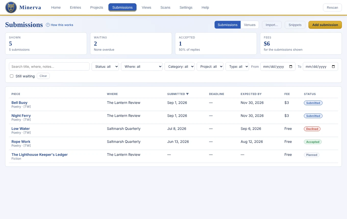Click the Planned status badge
347x219 pixels.
tap(312, 155)
